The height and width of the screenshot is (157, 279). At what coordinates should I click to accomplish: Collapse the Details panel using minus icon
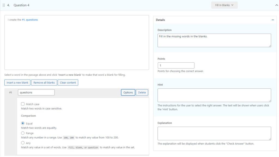273,20
